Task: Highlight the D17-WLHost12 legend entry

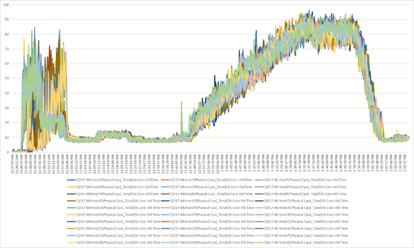Action: click(x=302, y=201)
